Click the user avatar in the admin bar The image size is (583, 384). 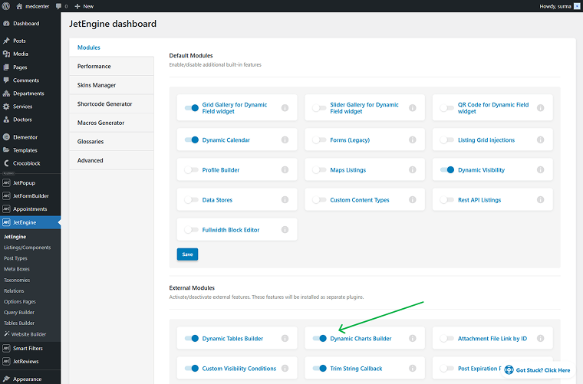pyautogui.click(x=577, y=6)
